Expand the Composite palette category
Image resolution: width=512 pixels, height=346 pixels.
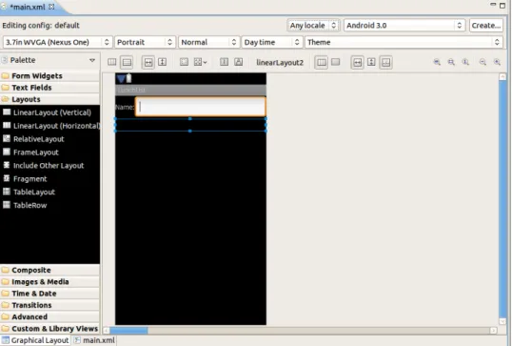(x=49, y=270)
